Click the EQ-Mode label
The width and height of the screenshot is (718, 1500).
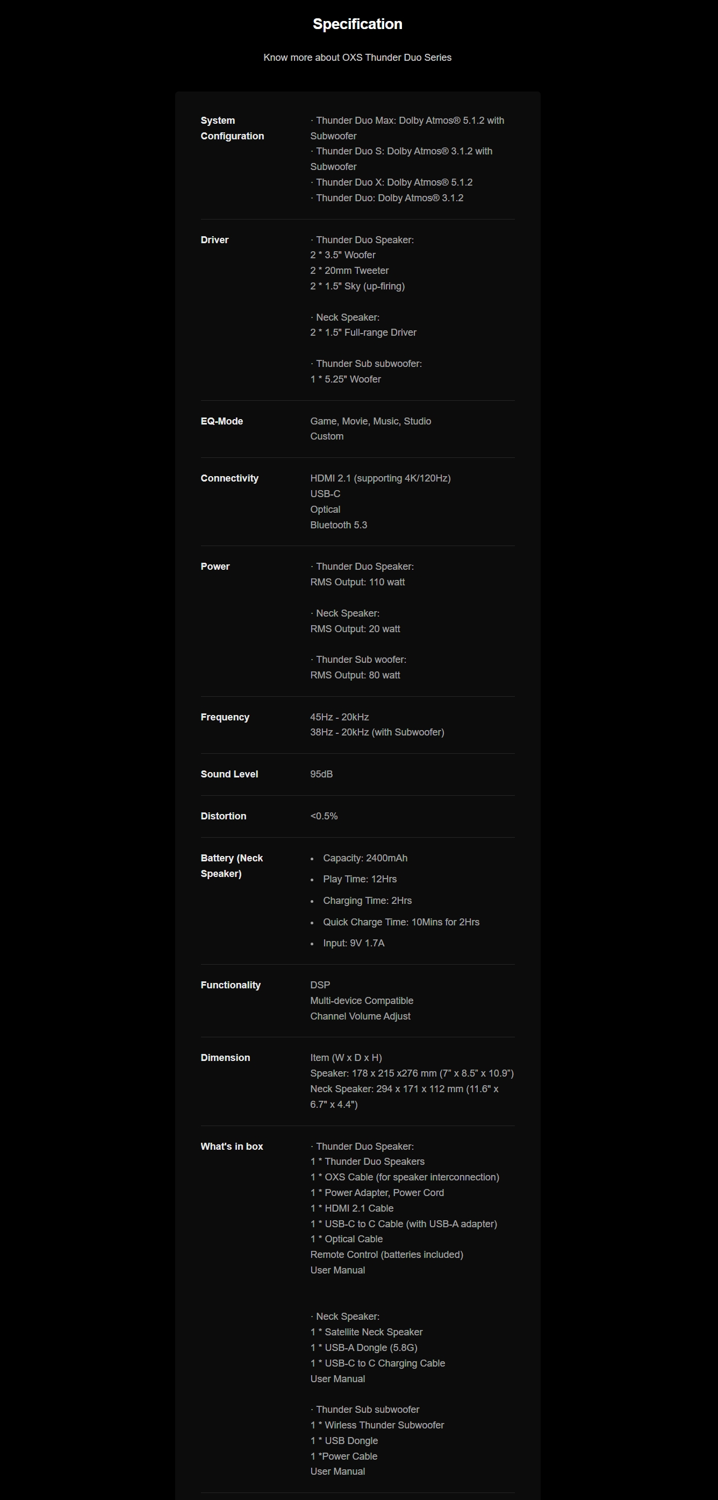(x=221, y=421)
